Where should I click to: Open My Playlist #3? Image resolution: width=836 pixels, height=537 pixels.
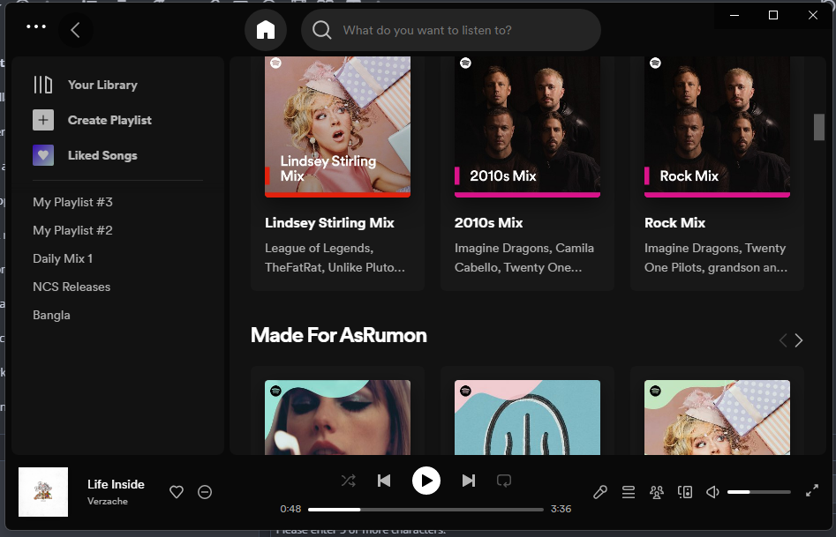(x=72, y=202)
